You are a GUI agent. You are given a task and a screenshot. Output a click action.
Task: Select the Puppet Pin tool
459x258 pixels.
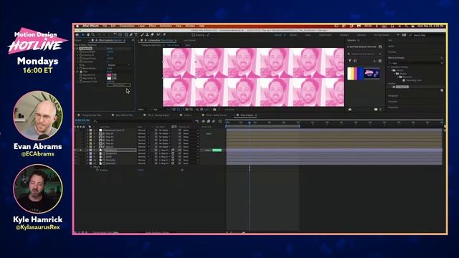pyautogui.click(x=164, y=34)
